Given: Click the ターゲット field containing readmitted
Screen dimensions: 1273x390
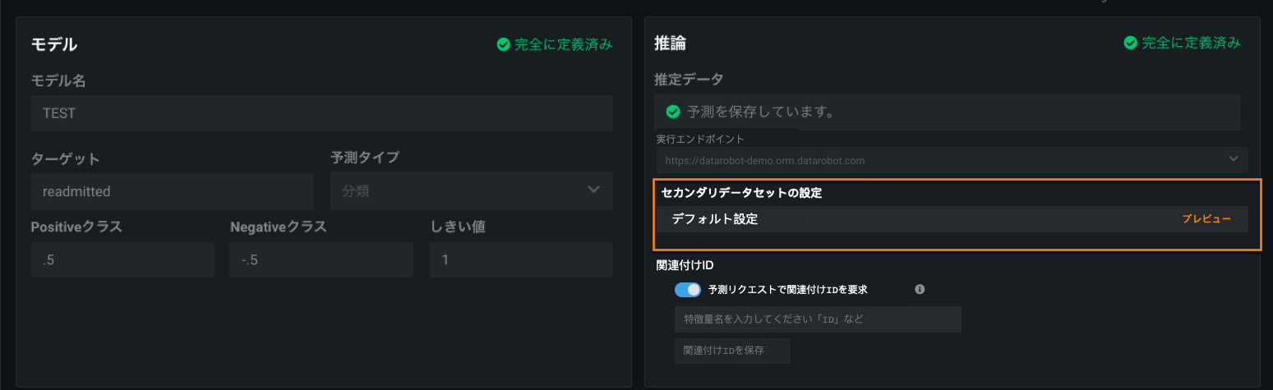Looking at the screenshot, I should tap(172, 191).
